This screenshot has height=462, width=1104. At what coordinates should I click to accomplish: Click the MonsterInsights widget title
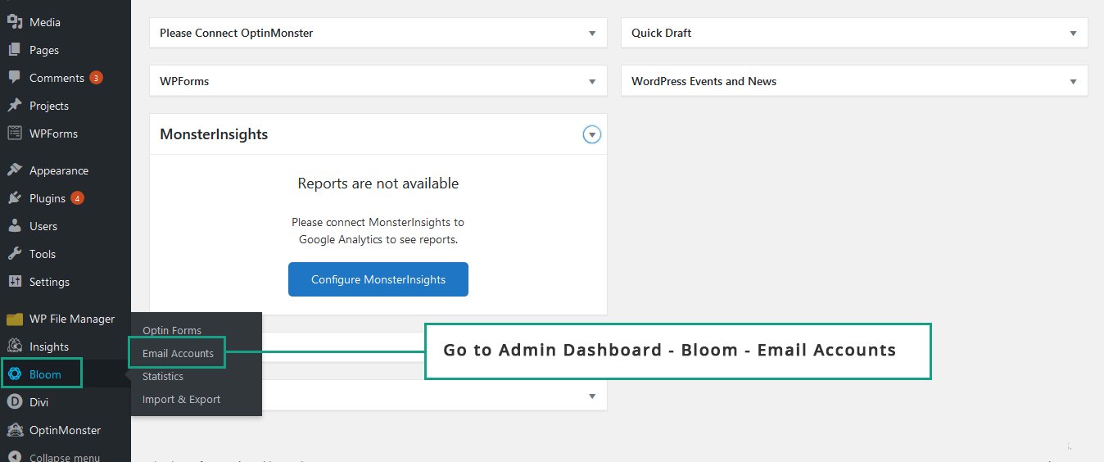[214, 134]
